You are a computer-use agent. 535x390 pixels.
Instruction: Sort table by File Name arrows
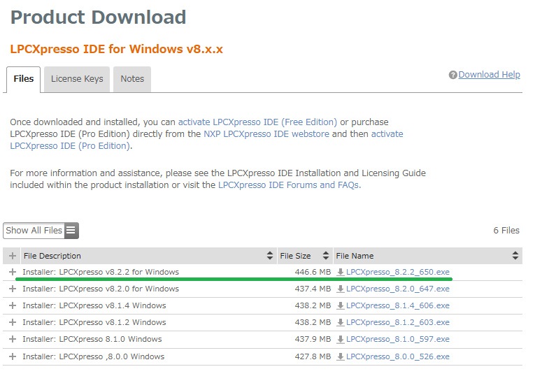[515, 256]
